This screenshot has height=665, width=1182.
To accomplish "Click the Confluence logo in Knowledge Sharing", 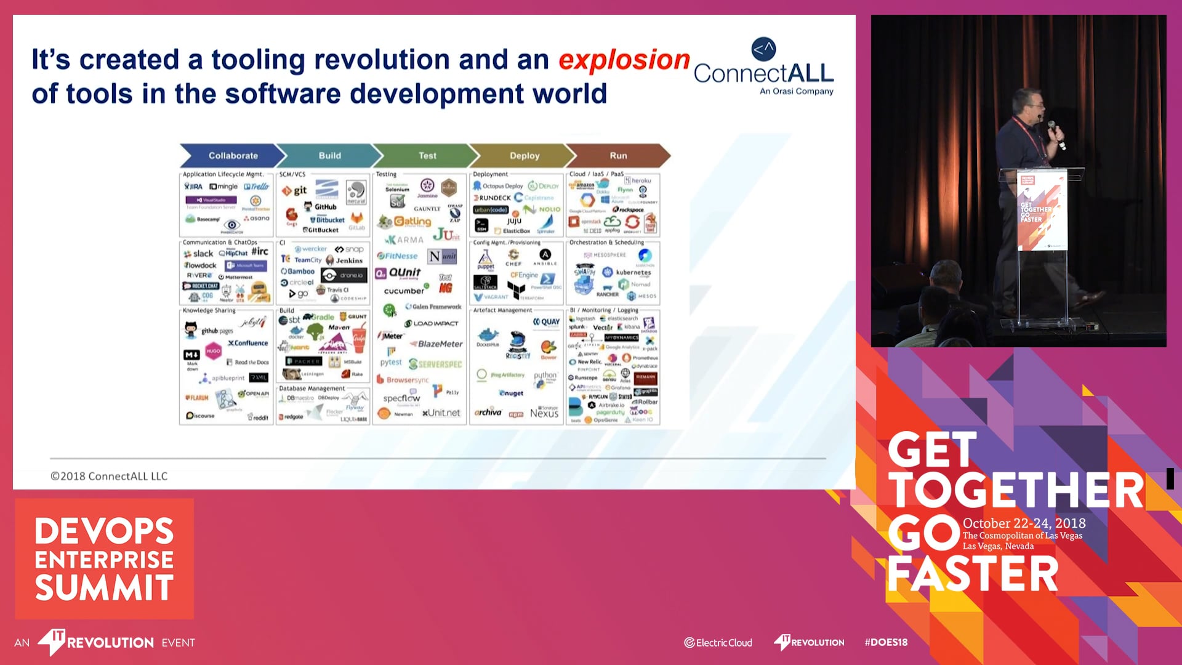I will coord(248,343).
